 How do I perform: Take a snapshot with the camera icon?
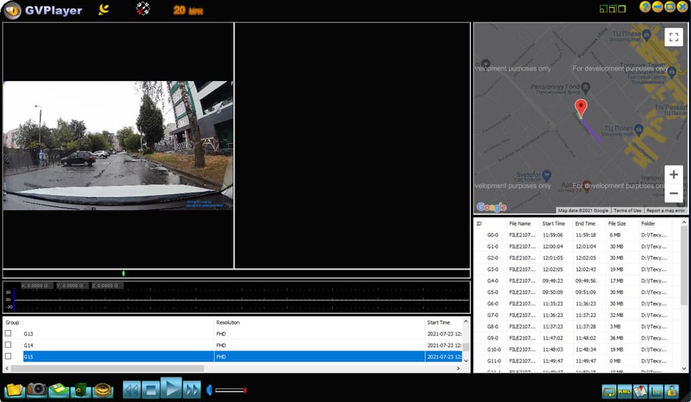click(x=37, y=389)
